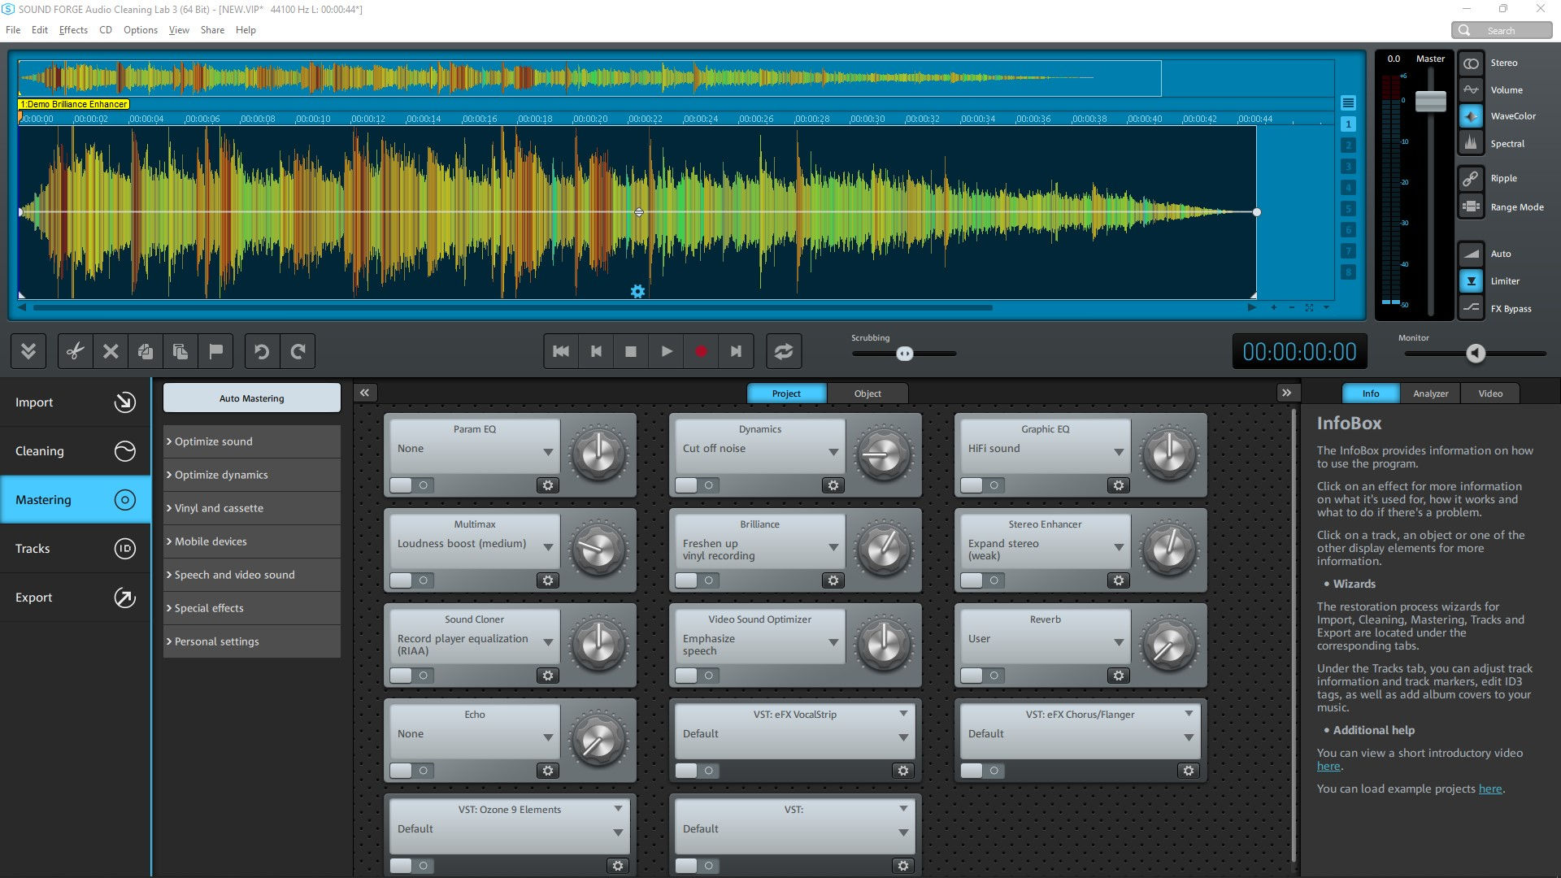Select the Ripple editing icon
This screenshot has width=1561, height=878.
click(1471, 178)
